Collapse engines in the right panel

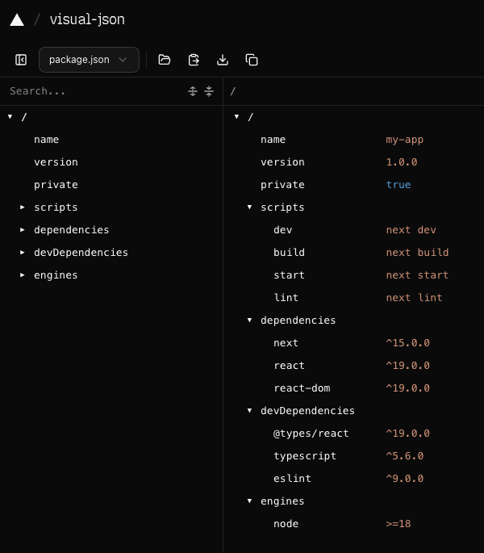(249, 501)
